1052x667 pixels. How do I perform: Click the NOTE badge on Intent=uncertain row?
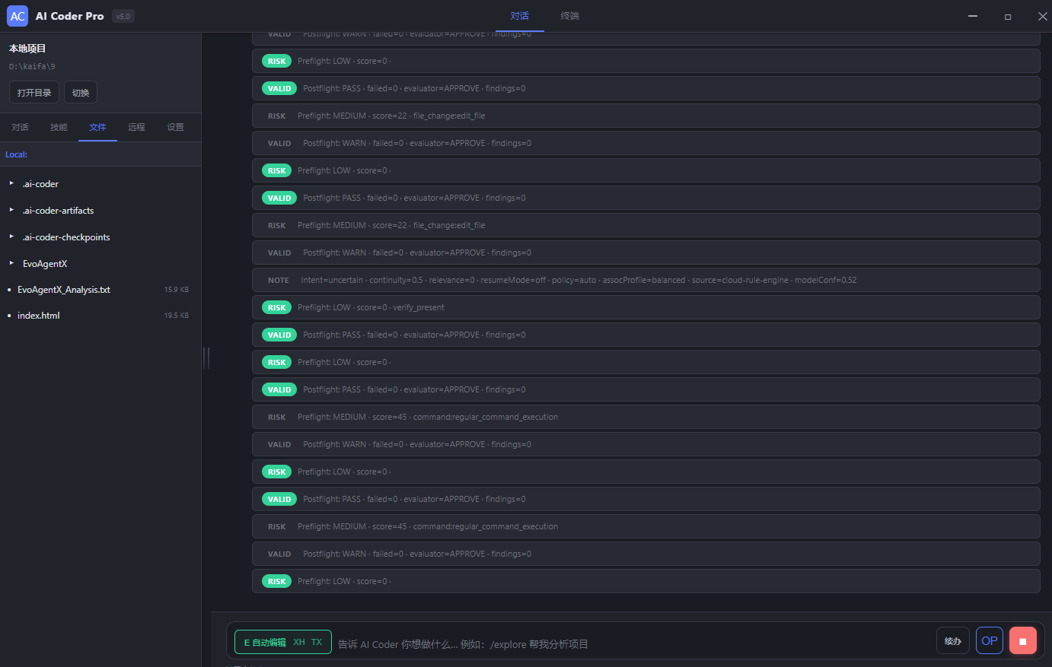279,280
